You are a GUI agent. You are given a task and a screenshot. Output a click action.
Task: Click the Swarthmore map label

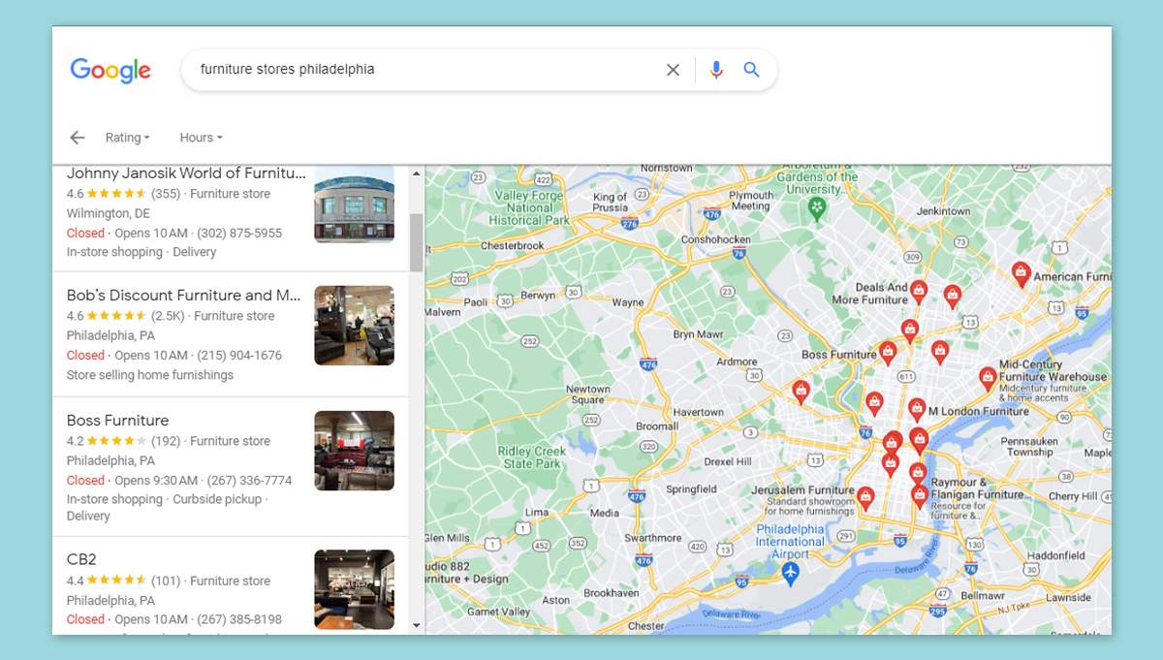pos(653,538)
